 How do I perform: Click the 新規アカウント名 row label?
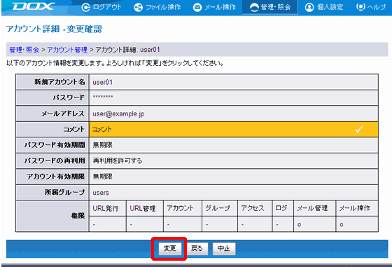click(x=59, y=82)
